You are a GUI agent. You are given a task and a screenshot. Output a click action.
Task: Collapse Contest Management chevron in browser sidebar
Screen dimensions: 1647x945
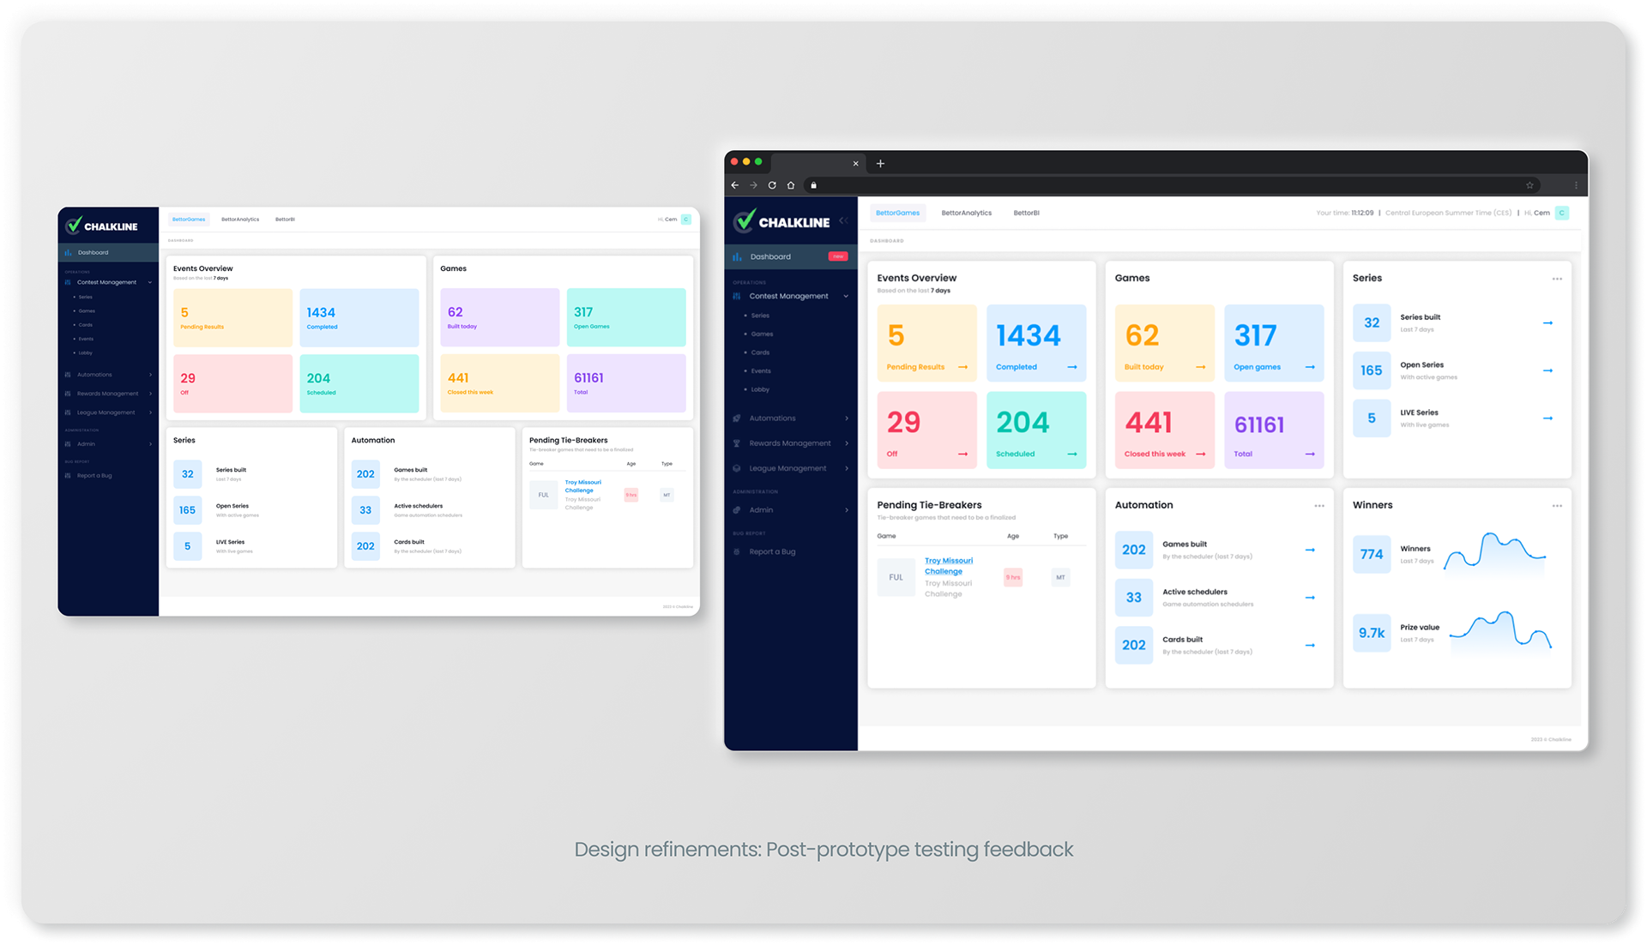click(x=846, y=297)
